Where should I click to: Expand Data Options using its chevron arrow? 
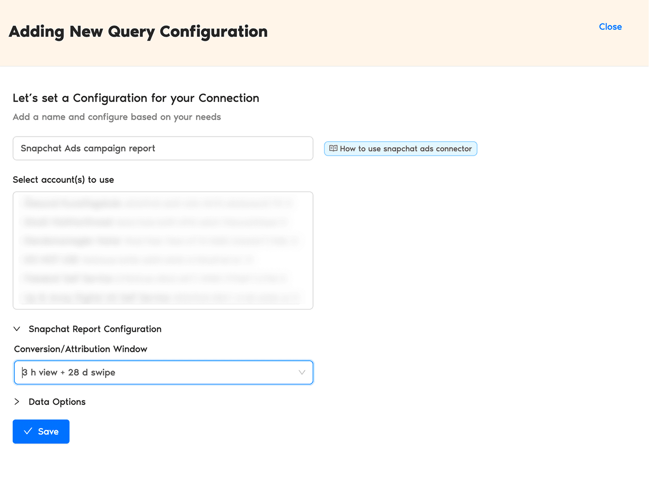(17, 402)
